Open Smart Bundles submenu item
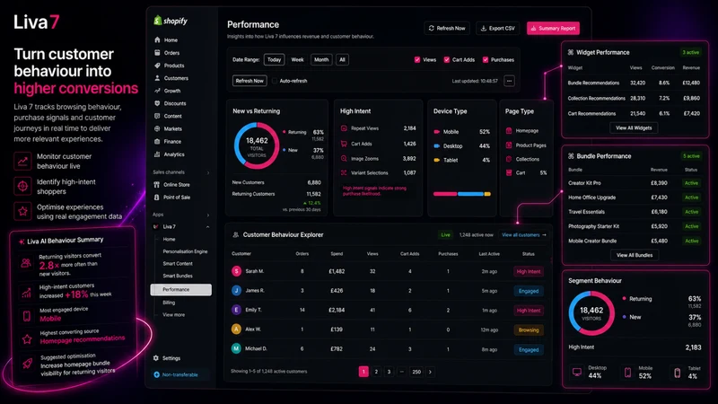 178,276
